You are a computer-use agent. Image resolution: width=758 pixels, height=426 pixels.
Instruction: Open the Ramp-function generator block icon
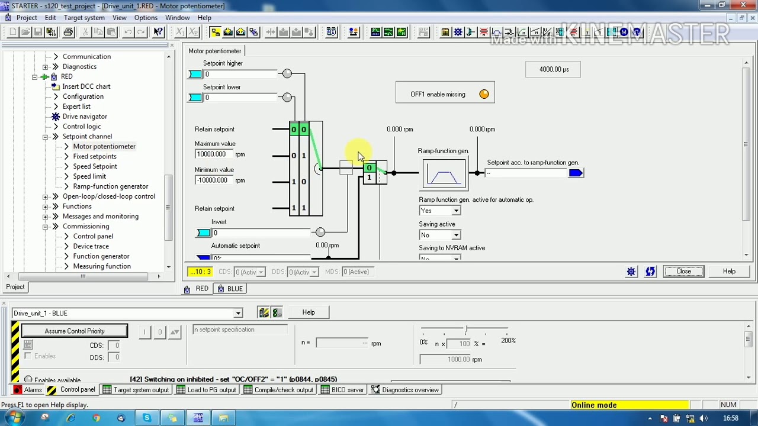click(x=444, y=174)
